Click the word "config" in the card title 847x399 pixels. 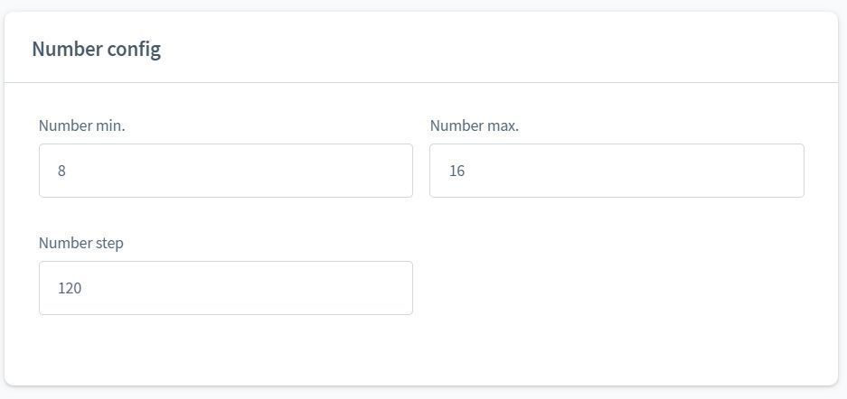tap(134, 49)
